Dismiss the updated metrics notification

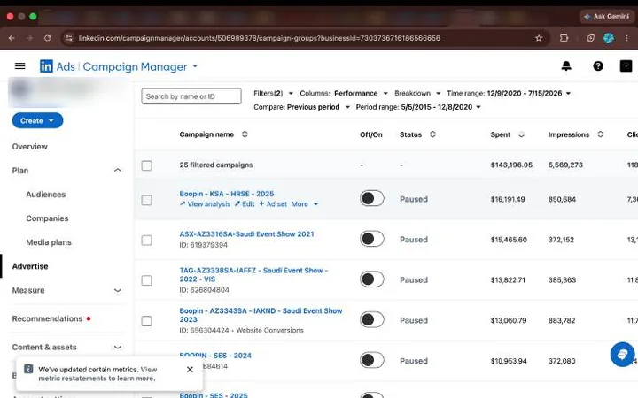(x=190, y=369)
